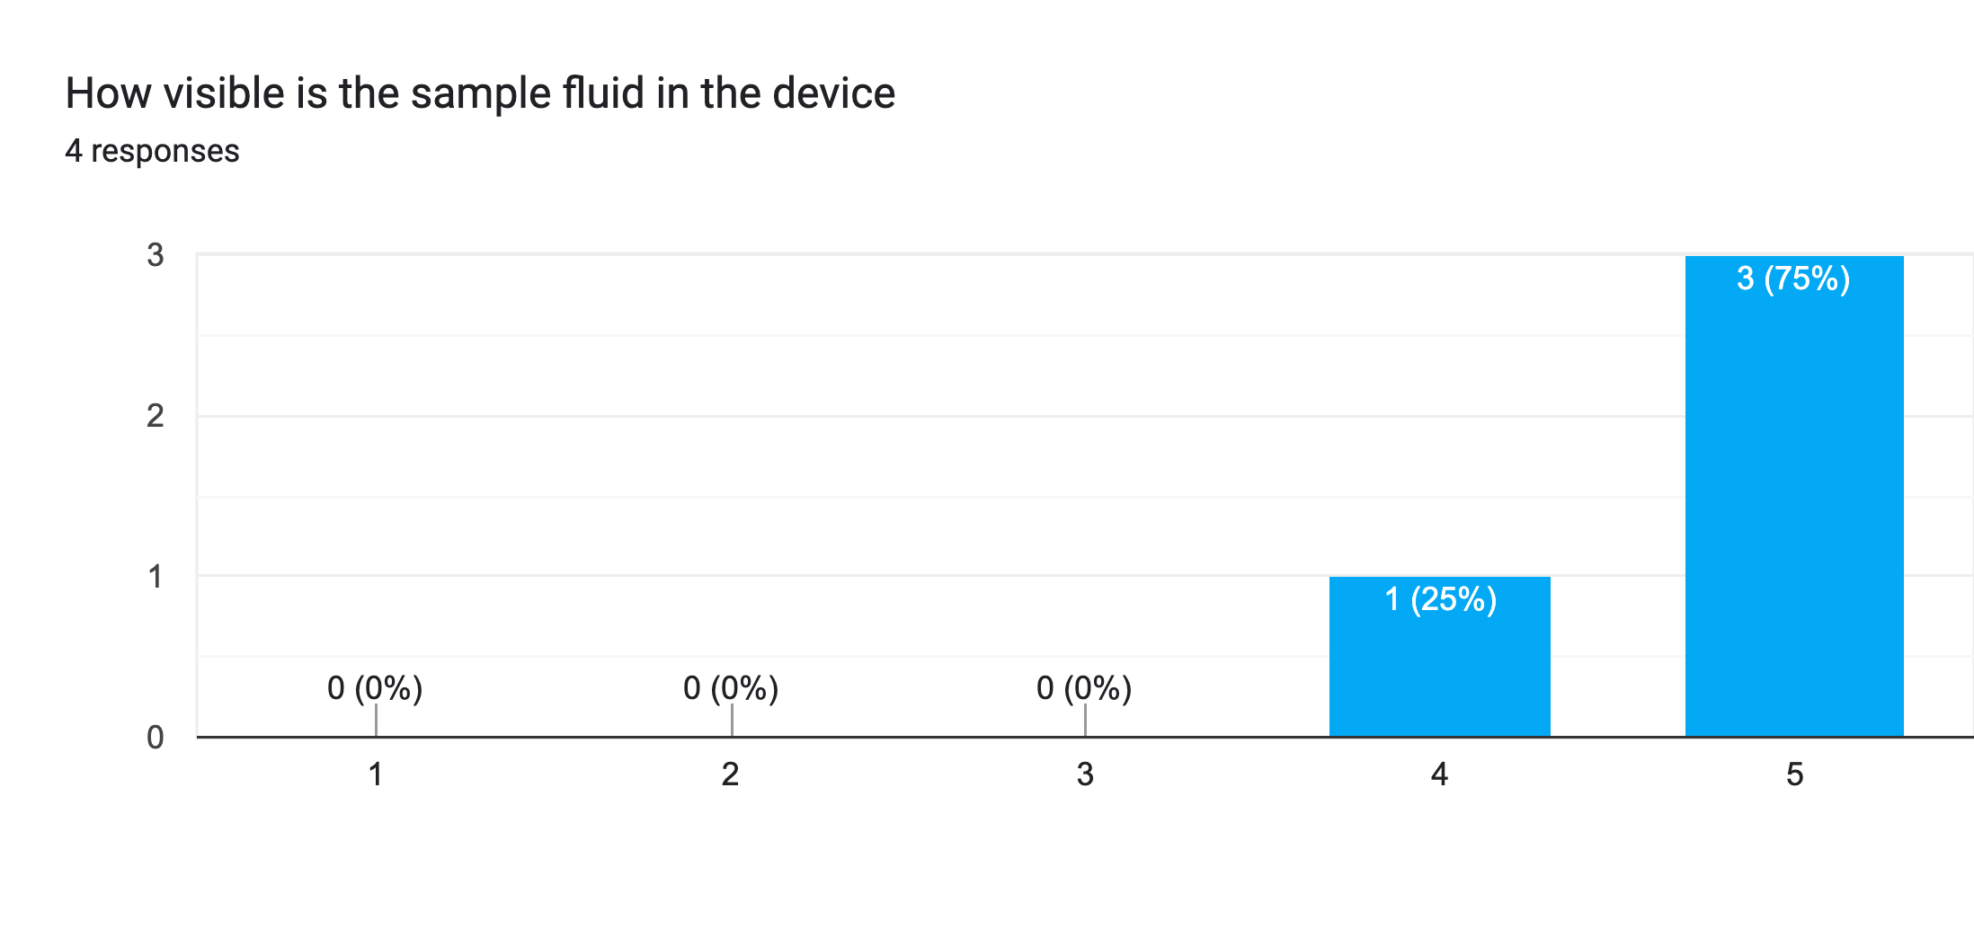The image size is (1974, 938).
Task: Click the '4 responses' text
Action: pyautogui.click(x=152, y=151)
